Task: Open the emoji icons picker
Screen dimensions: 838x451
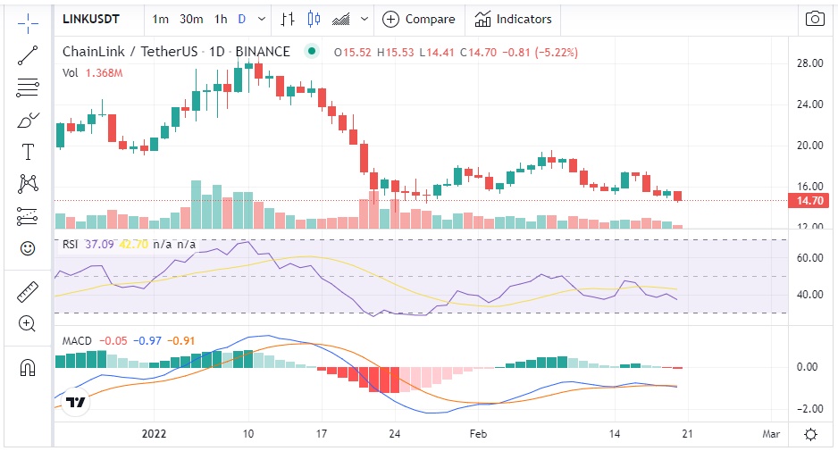Action: (28, 248)
